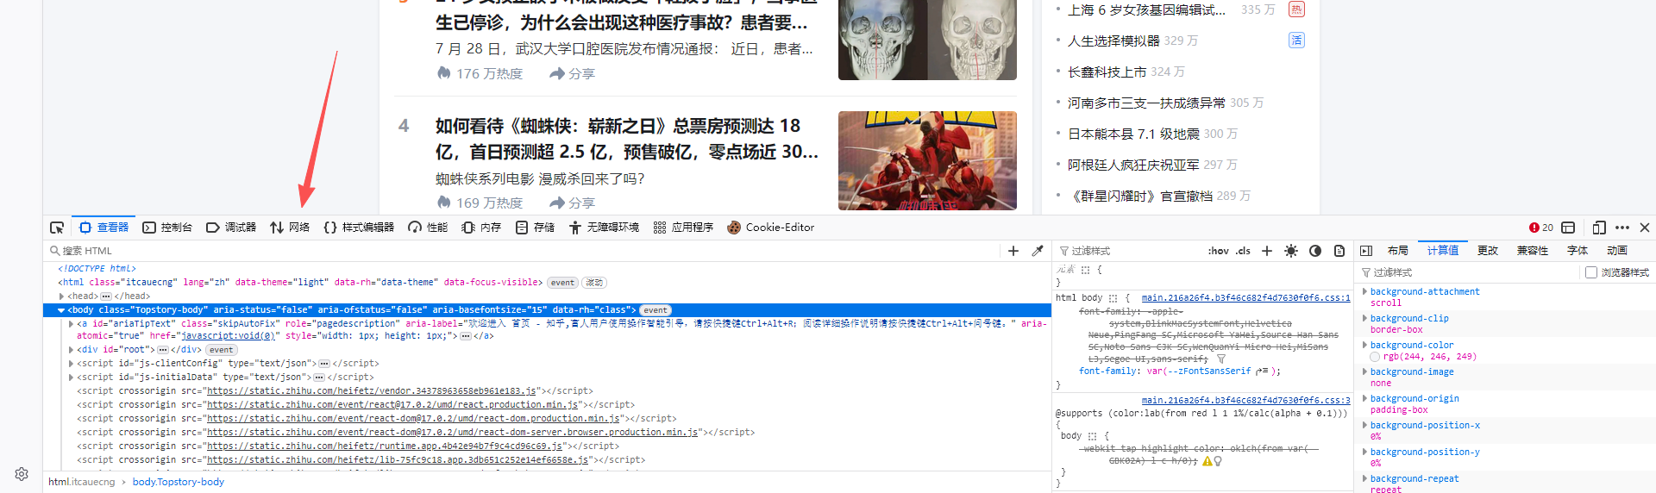Screen dimensions: 1656x493
Task: Expand background-origin computed property
Action: (1364, 398)
